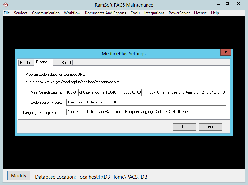Image resolution: width=248 pixels, height=185 pixels.
Task: Open the License menu
Action: (x=200, y=13)
